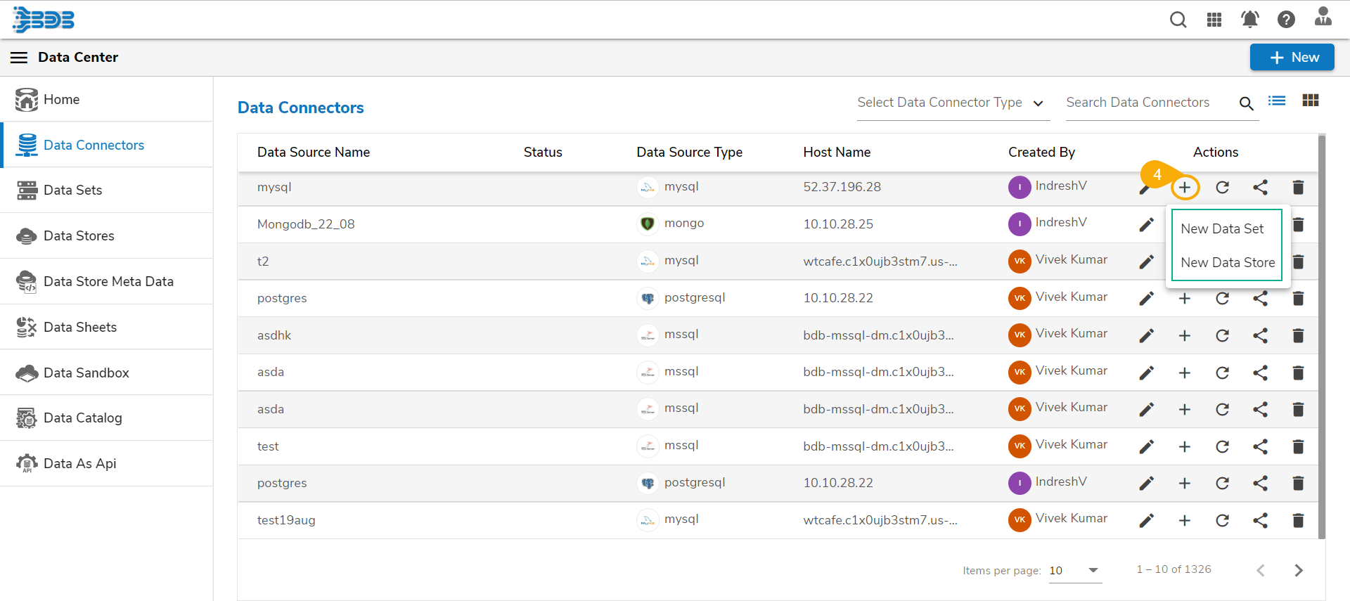Click the help question mark icon
Screen dimensions: 1350x601
point(1286,20)
